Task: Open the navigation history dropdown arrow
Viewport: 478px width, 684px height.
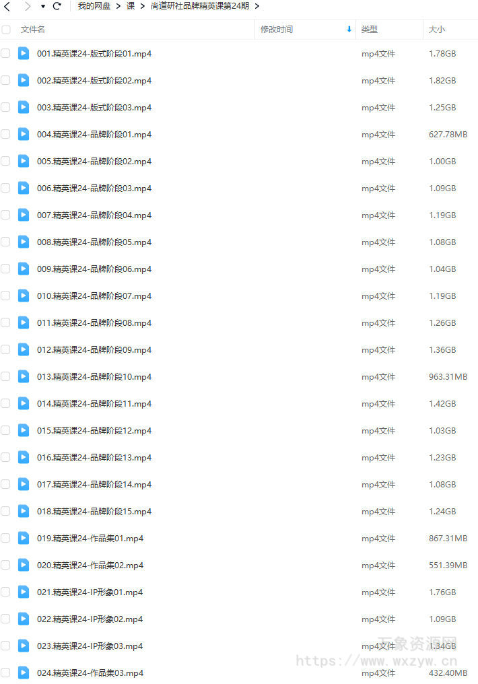Action: tap(42, 7)
